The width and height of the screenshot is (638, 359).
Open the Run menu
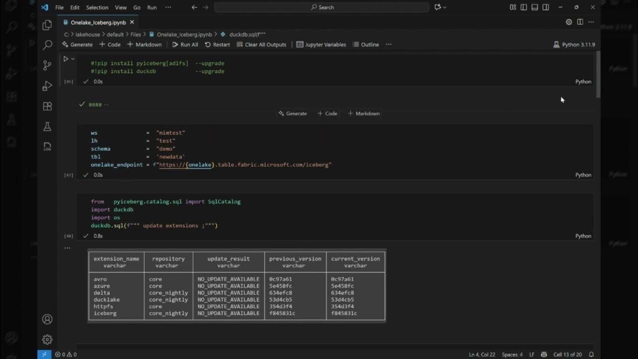152,7
